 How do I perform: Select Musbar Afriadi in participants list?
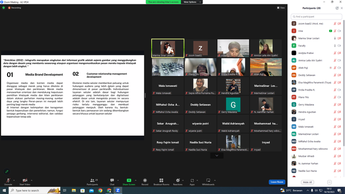[316, 156]
